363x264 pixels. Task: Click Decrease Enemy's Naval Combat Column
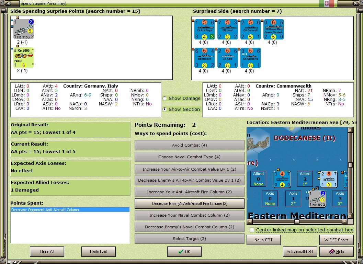click(189, 227)
